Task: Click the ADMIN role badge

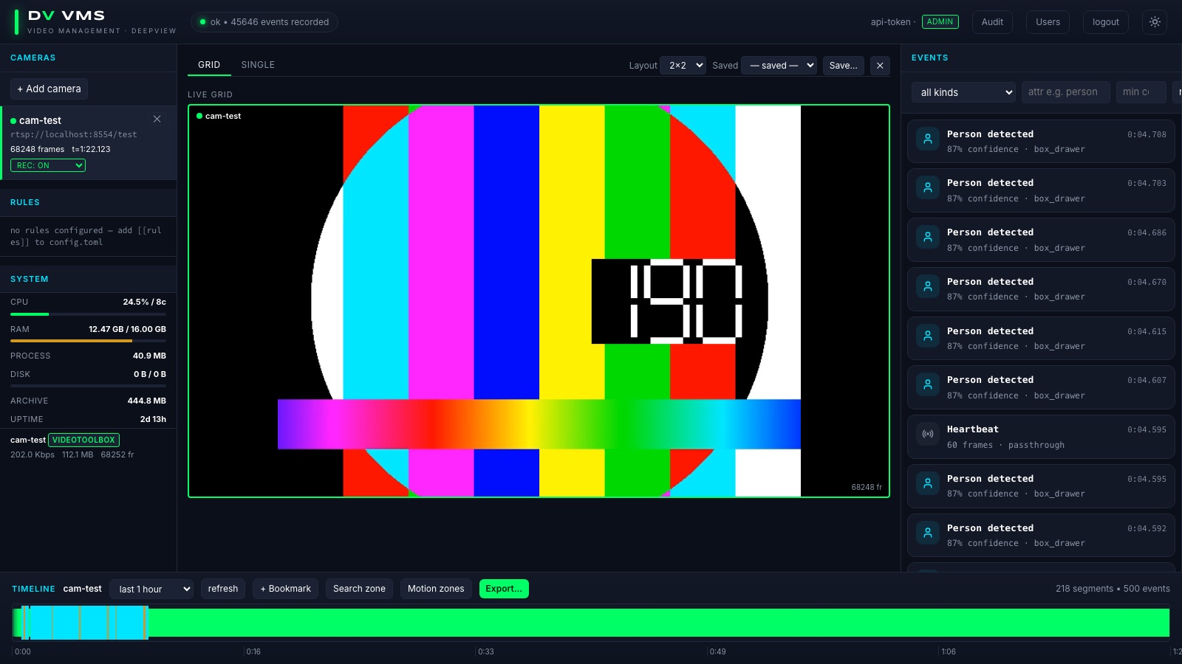Action: [940, 22]
